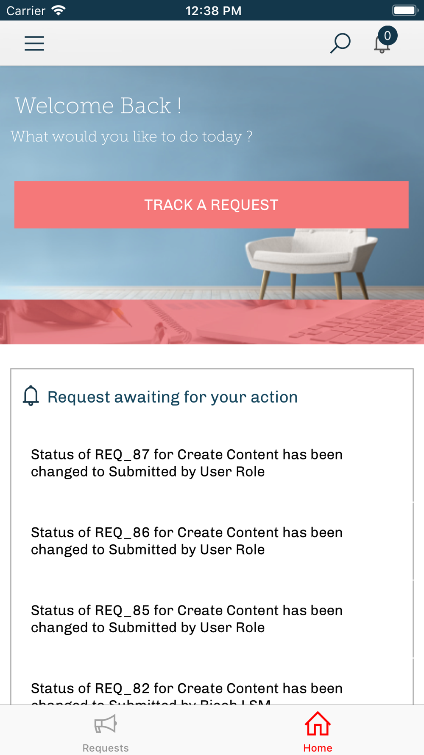Tap the search magnifier icon
The image size is (424, 755).
click(x=340, y=43)
